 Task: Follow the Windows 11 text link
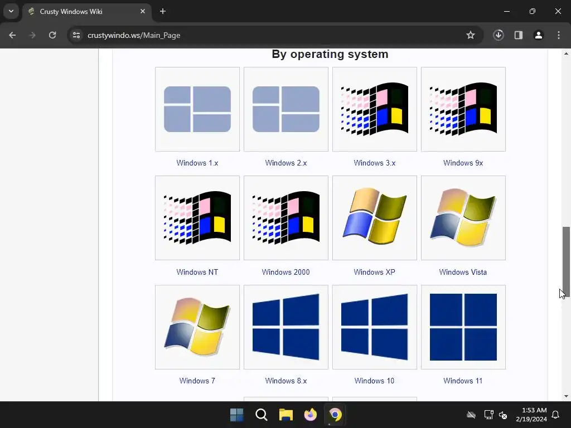(463, 381)
